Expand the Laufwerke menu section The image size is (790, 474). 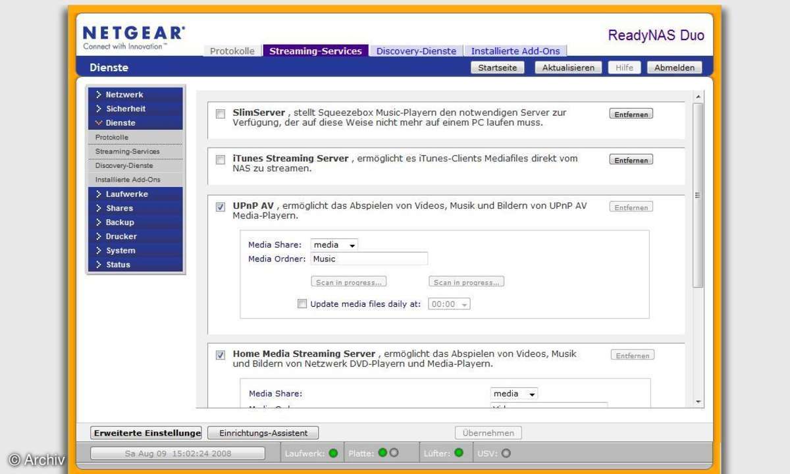[135, 194]
